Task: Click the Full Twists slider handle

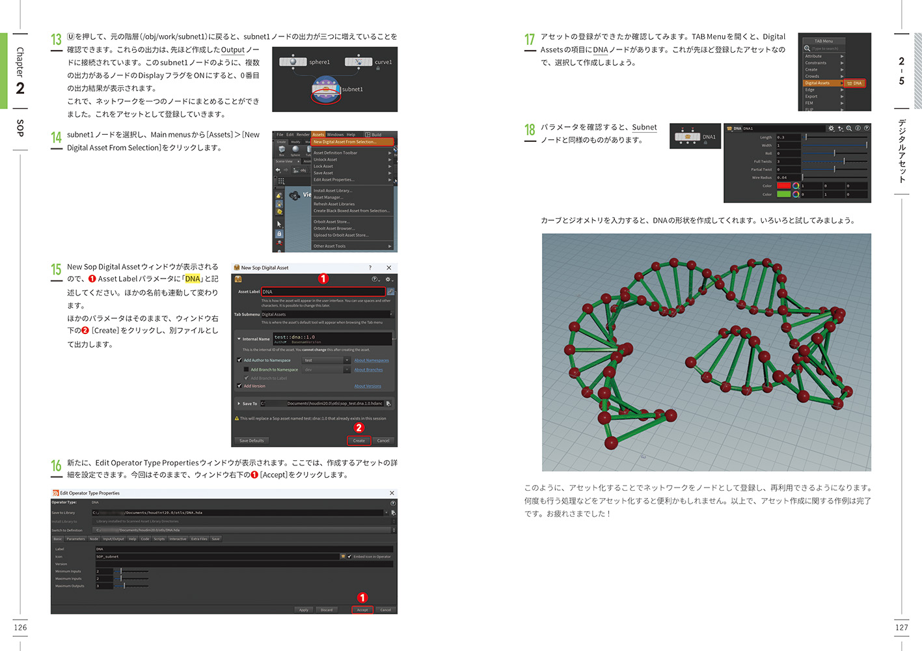Action: tap(844, 161)
